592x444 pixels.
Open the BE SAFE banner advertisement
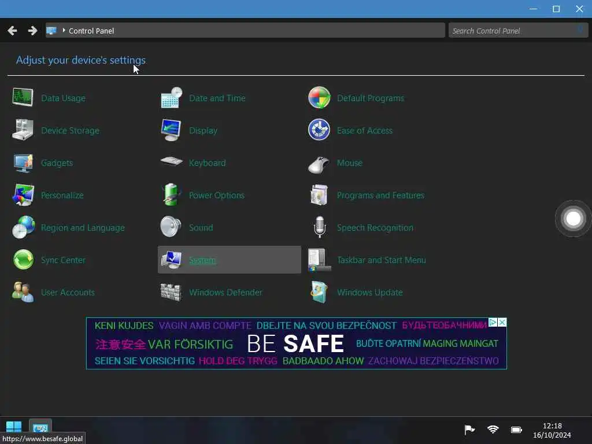[297, 343]
